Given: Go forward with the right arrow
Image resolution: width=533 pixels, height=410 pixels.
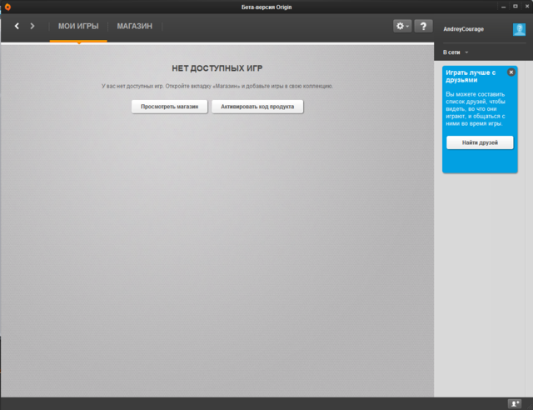Looking at the screenshot, I should [x=32, y=27].
